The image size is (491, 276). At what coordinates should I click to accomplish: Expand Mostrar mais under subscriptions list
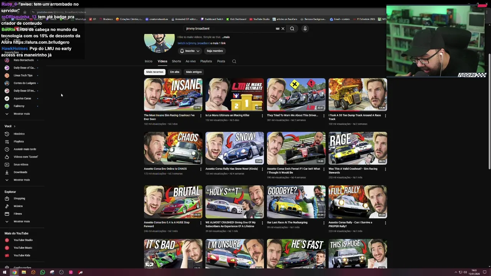point(22,114)
